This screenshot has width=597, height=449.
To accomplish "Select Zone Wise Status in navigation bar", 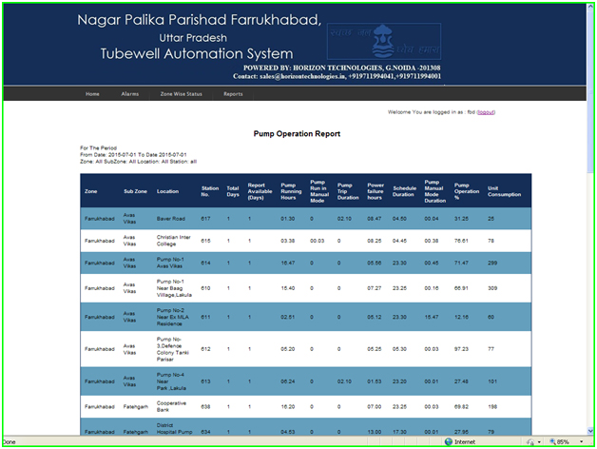I will point(181,94).
